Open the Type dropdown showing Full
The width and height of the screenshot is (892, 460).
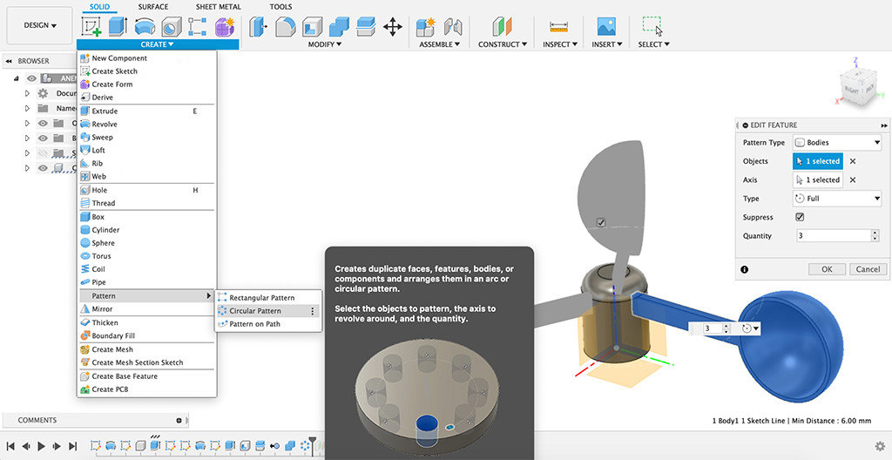pyautogui.click(x=837, y=199)
